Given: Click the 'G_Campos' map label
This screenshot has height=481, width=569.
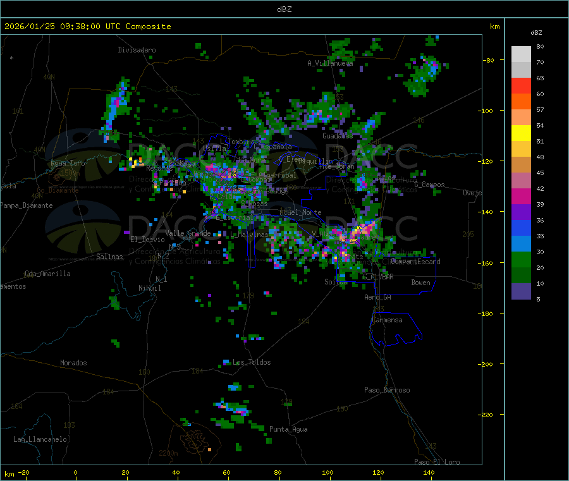Looking at the screenshot, I should pyautogui.click(x=429, y=185).
